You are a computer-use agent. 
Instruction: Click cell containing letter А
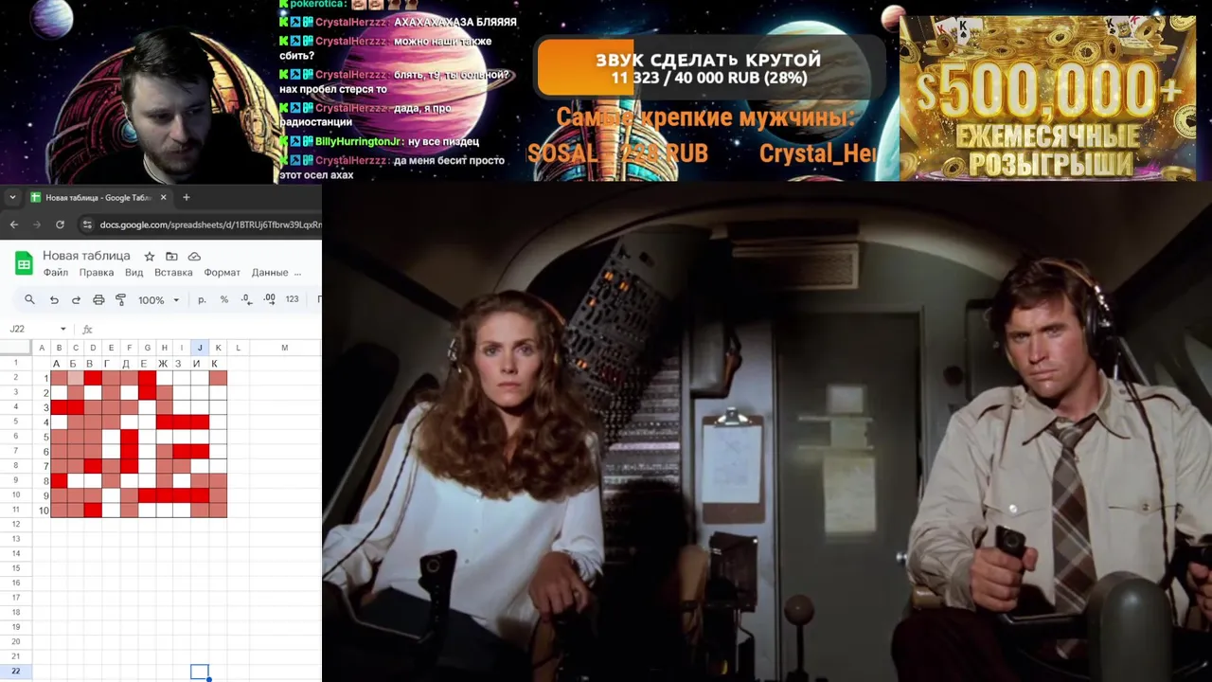coord(58,364)
